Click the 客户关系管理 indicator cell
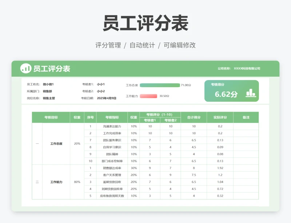Image resolution: width=291 pixels, height=223 pixels. (112, 175)
